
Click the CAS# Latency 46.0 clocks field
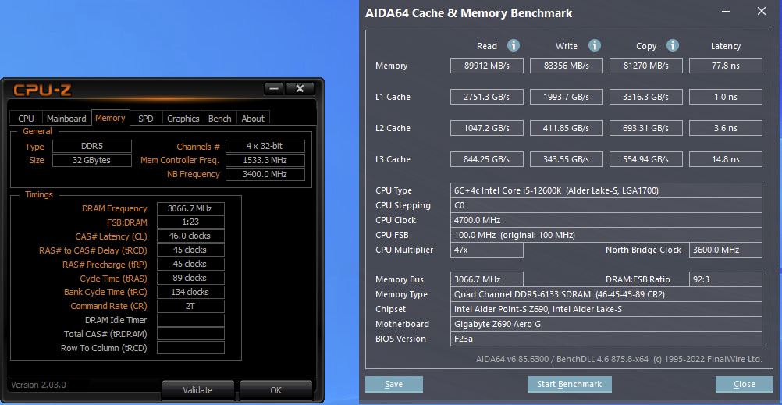pyautogui.click(x=190, y=236)
